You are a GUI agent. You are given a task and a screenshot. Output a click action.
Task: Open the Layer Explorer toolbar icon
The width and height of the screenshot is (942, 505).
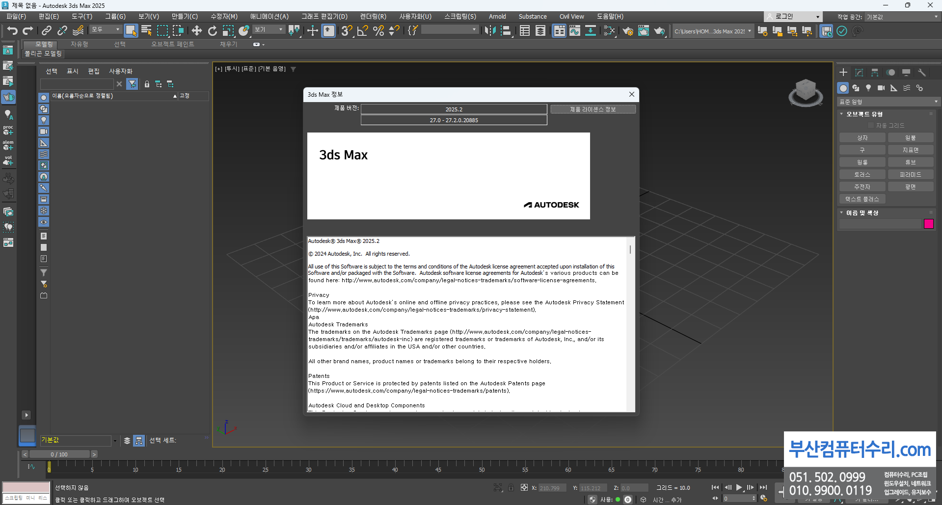click(x=540, y=31)
